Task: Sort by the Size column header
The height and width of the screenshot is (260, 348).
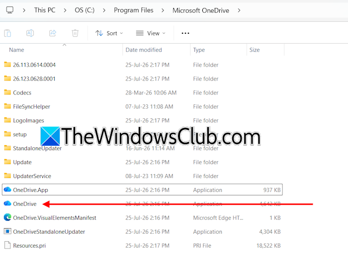Action: (x=255, y=50)
